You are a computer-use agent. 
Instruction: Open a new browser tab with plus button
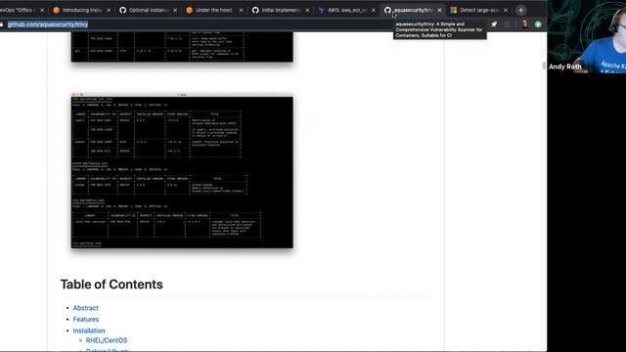pyautogui.click(x=520, y=10)
